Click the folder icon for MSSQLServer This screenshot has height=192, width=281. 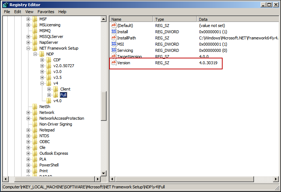(x=35, y=37)
